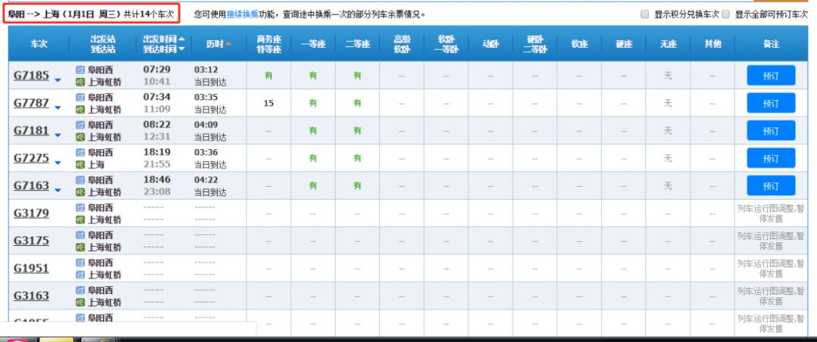Open the 接续换乘 transfer link
817x342 pixels.
tap(242, 14)
